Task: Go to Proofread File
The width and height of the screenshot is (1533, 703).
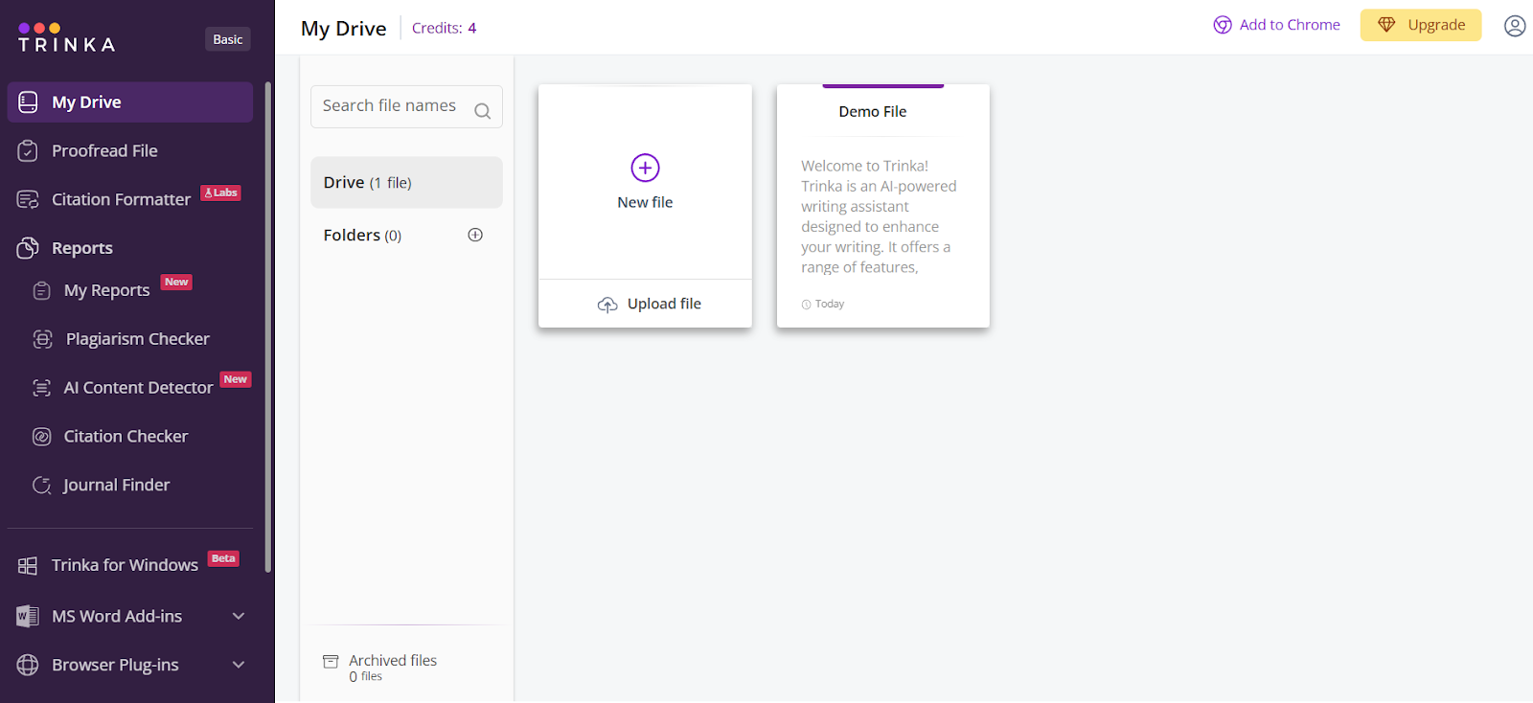Action: click(104, 150)
